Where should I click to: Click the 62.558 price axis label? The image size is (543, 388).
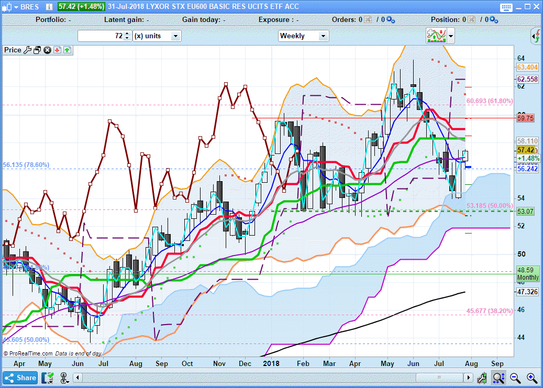(x=527, y=79)
